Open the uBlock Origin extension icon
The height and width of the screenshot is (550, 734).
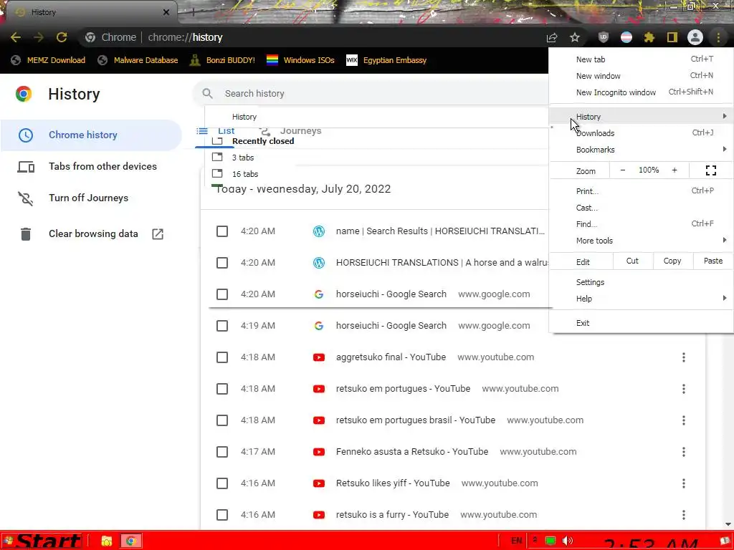click(x=604, y=37)
